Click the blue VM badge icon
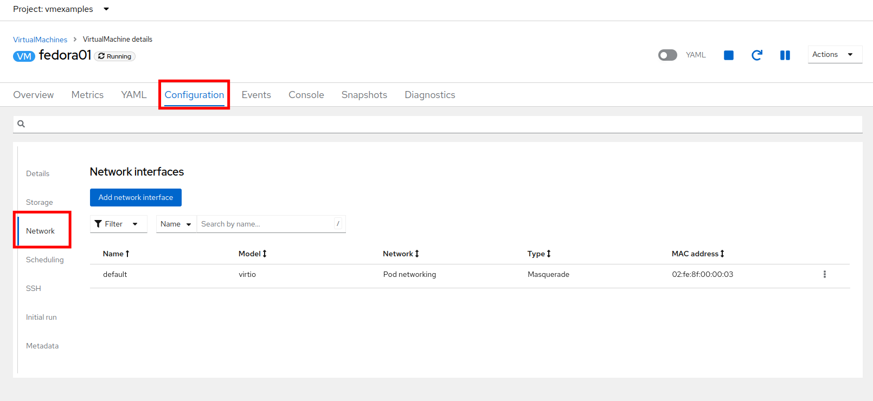The image size is (873, 401). point(24,56)
